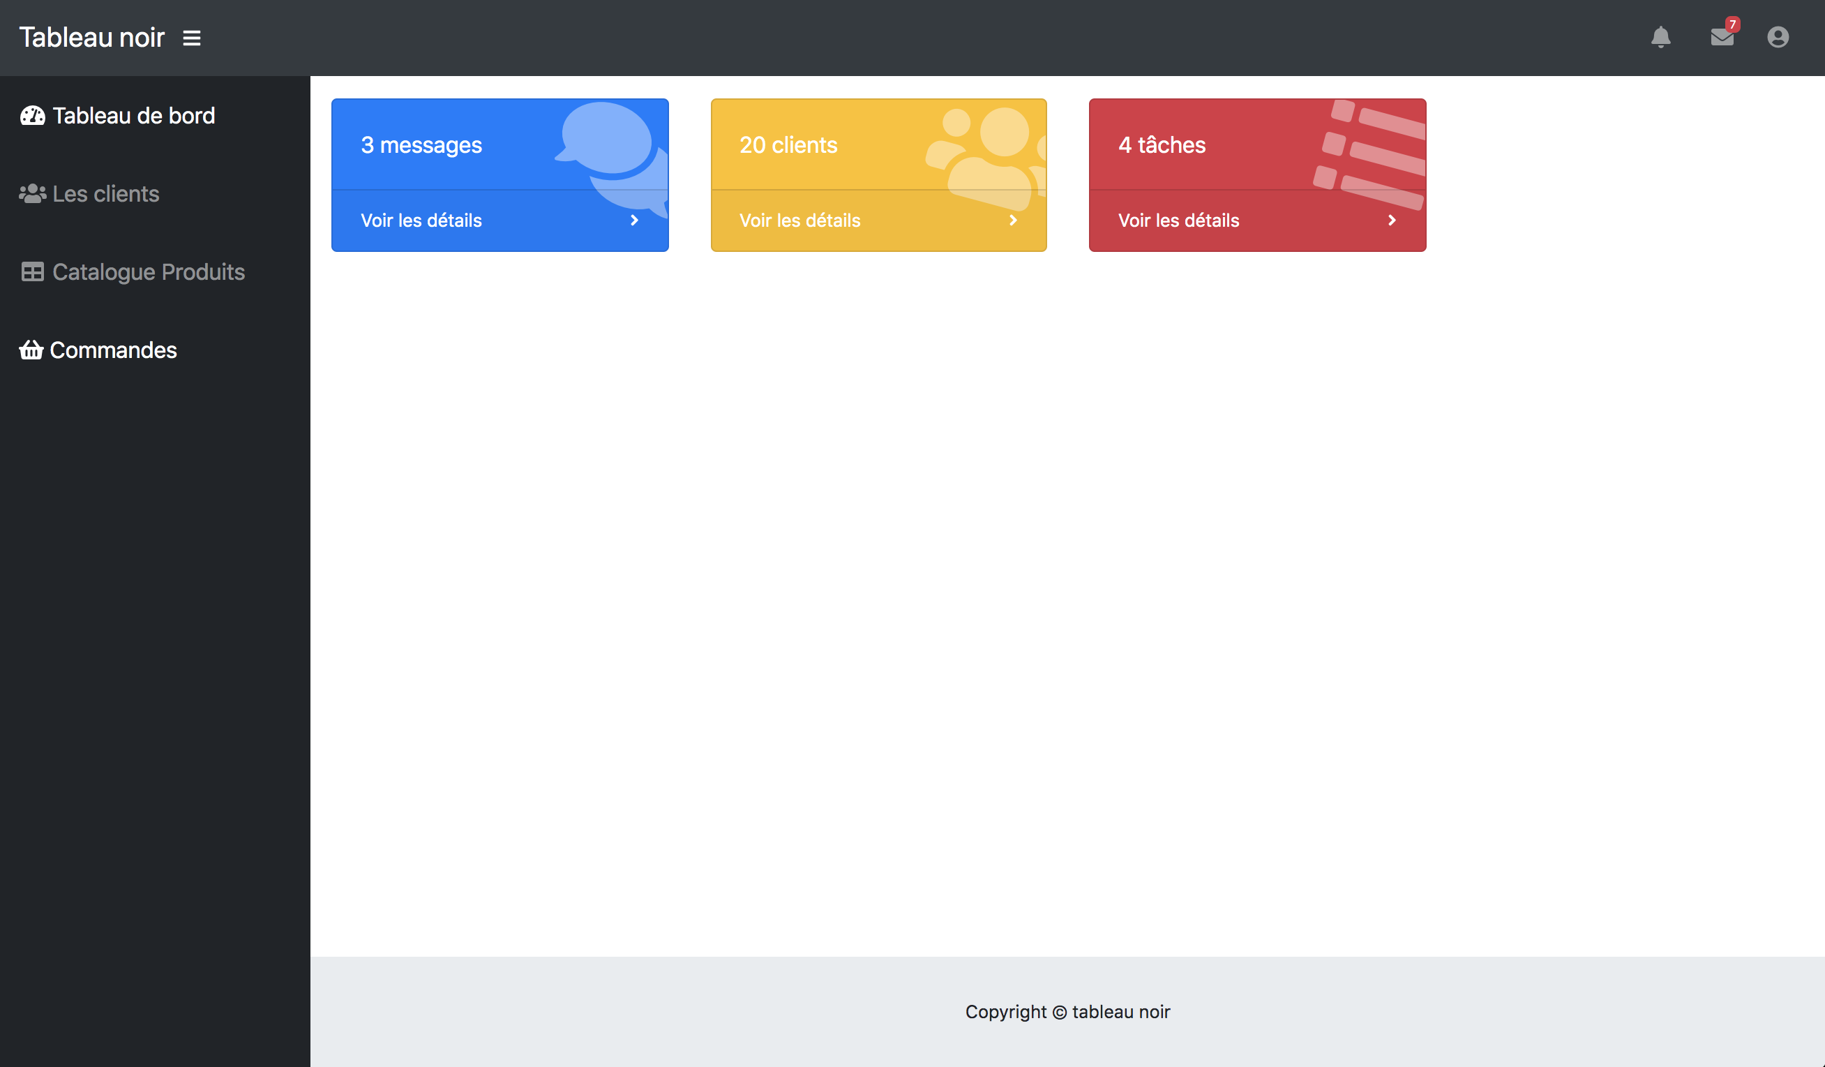Screen dimensions: 1825x1067
Task: Click the Tableau noir brand title
Action: click(92, 37)
